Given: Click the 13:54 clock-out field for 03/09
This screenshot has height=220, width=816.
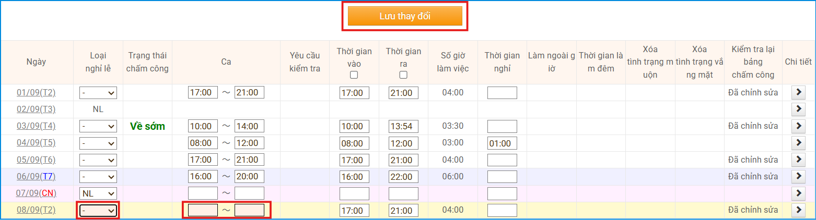Looking at the screenshot, I should click(403, 126).
